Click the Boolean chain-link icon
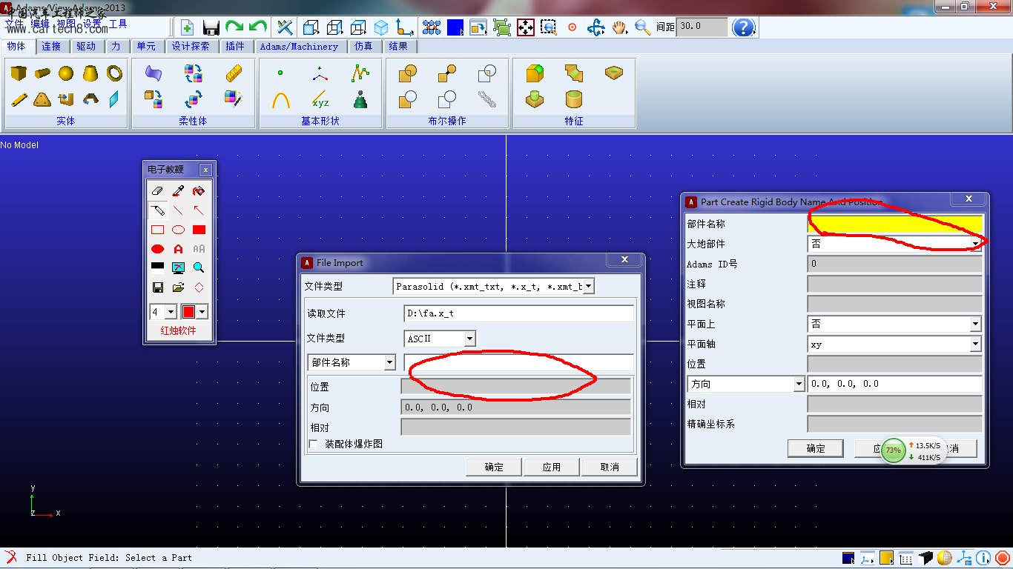1013x569 pixels. tap(487, 99)
